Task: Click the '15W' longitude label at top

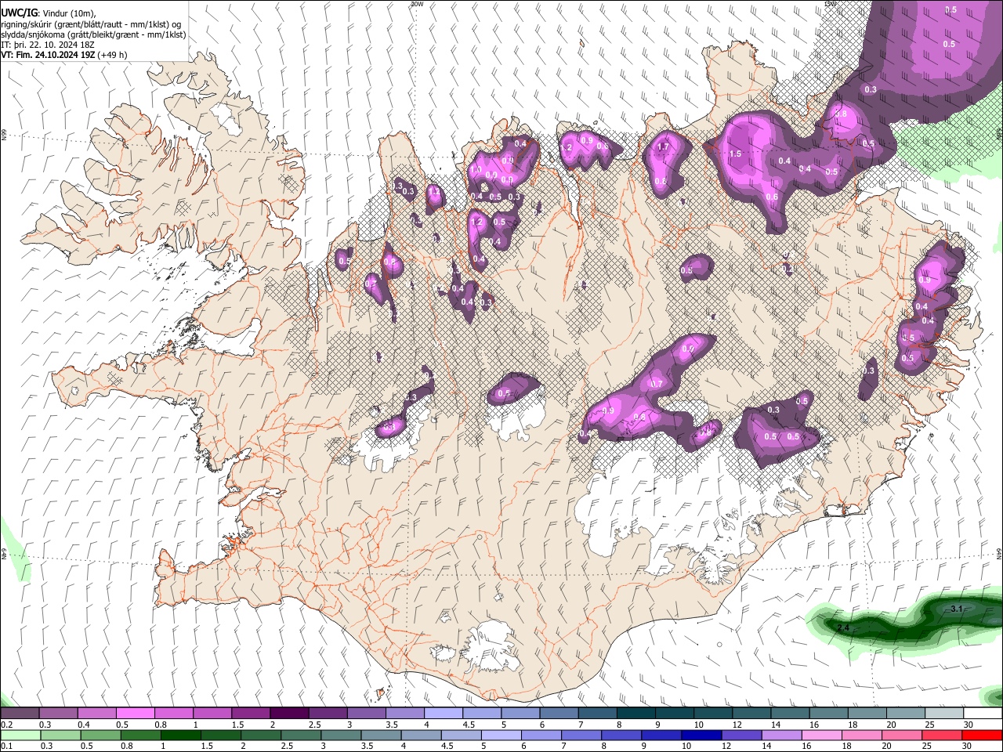Action: coord(830,4)
